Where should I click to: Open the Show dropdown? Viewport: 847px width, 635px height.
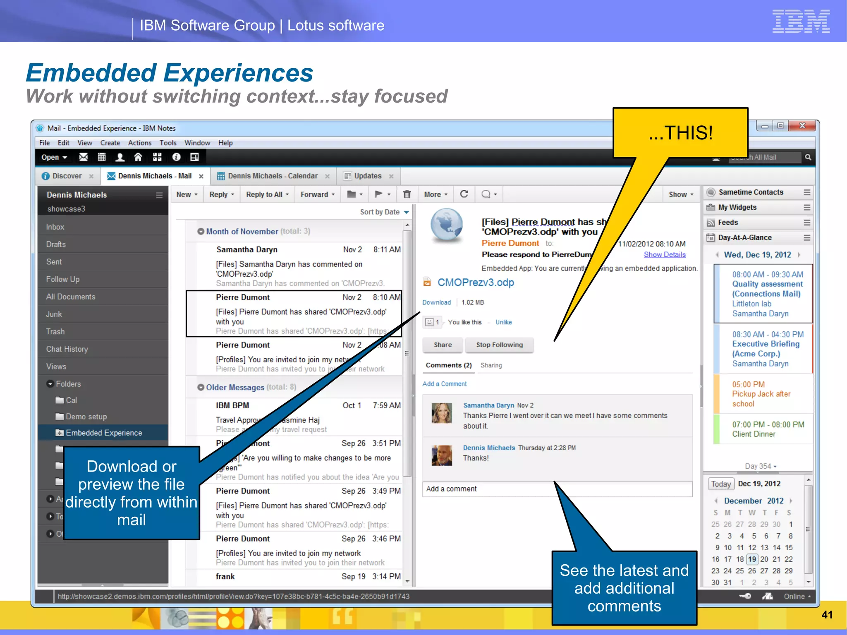coord(681,194)
